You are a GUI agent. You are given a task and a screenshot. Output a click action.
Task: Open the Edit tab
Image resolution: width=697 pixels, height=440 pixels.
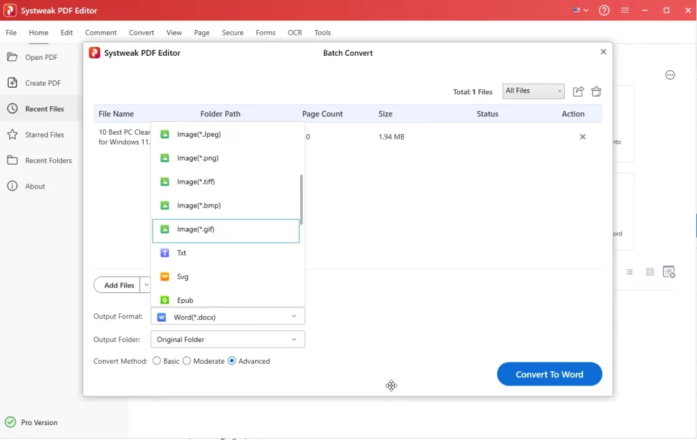click(67, 33)
